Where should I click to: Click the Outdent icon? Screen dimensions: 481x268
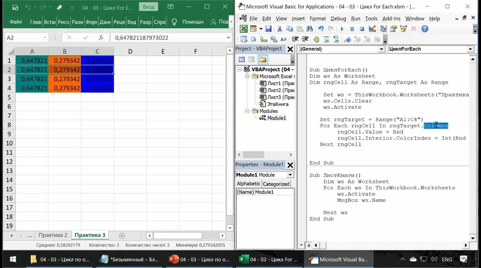[305, 39]
